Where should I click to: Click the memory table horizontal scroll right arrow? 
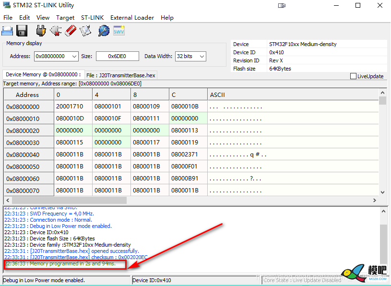(375, 200)
